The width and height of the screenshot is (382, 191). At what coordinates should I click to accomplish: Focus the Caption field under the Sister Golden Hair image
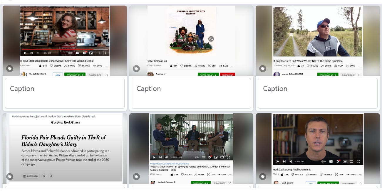coord(191,93)
